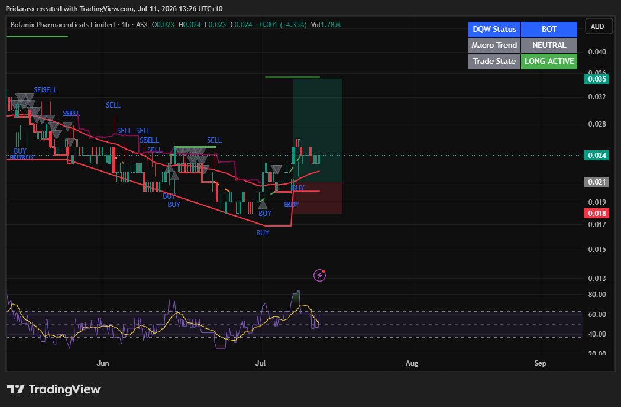This screenshot has width=621, height=407.
Task: Click the 0.019 price axis value
Action: click(597, 202)
